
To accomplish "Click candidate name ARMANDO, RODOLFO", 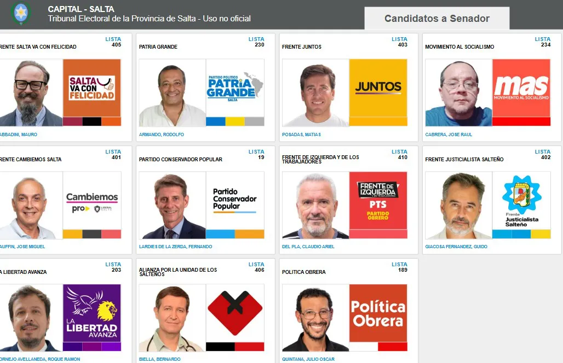I will [162, 134].
